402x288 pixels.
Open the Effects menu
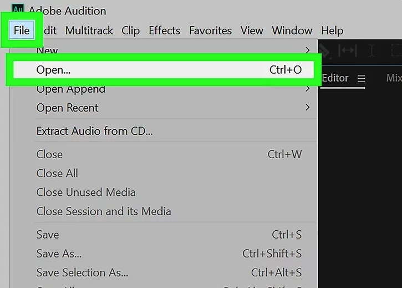pyautogui.click(x=164, y=31)
